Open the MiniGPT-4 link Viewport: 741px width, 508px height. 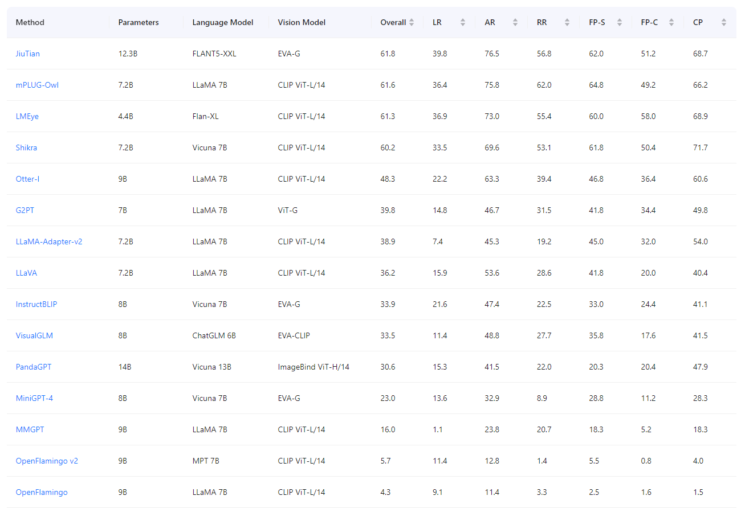(34, 399)
